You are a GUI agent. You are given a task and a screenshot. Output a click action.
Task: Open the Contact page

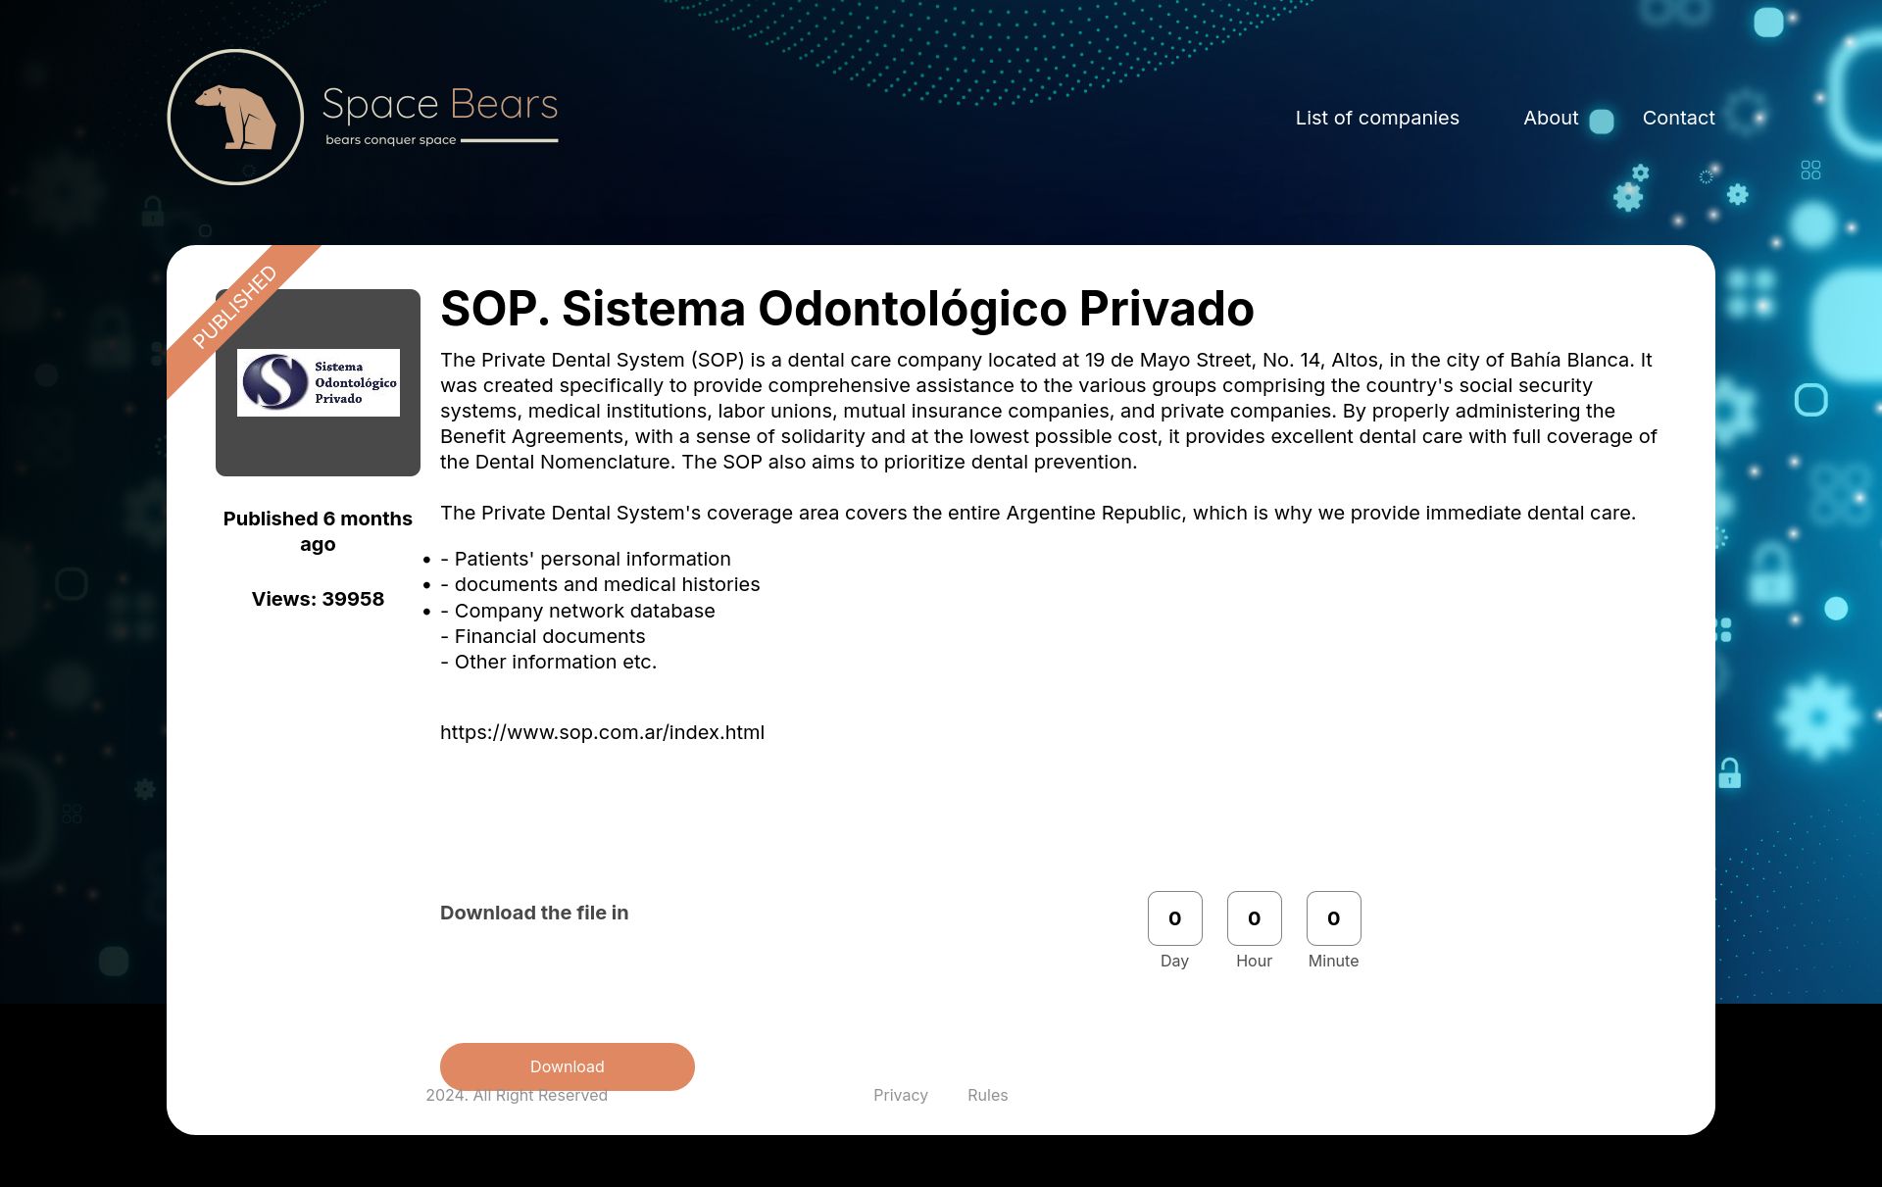(x=1678, y=118)
